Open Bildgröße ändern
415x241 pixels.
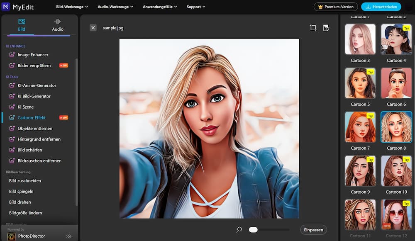click(25, 213)
